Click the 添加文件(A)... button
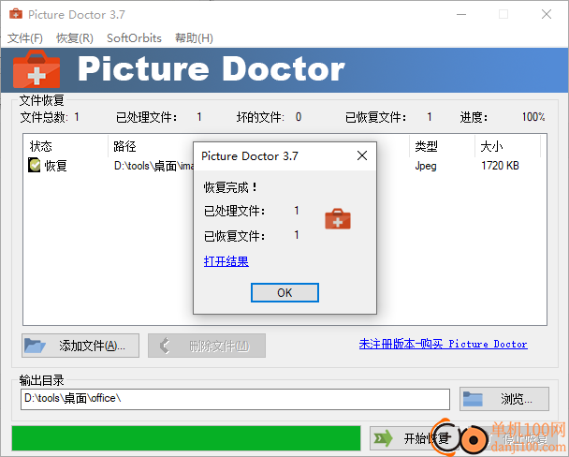 [x=80, y=346]
